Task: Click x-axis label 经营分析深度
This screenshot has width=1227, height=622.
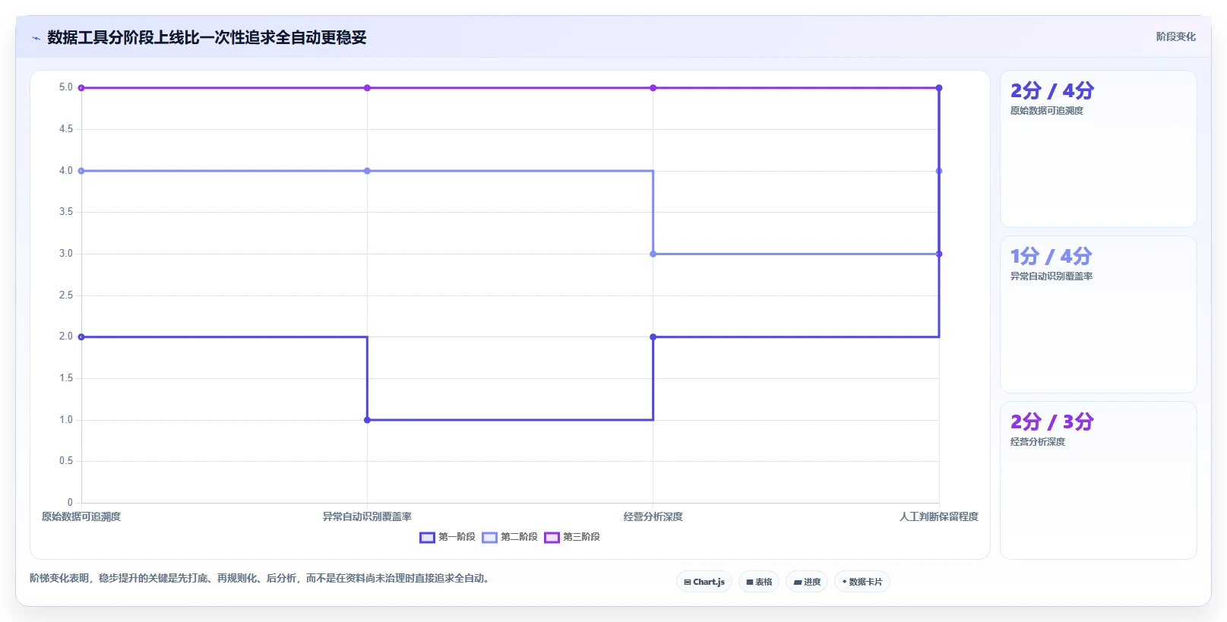Action: point(653,516)
